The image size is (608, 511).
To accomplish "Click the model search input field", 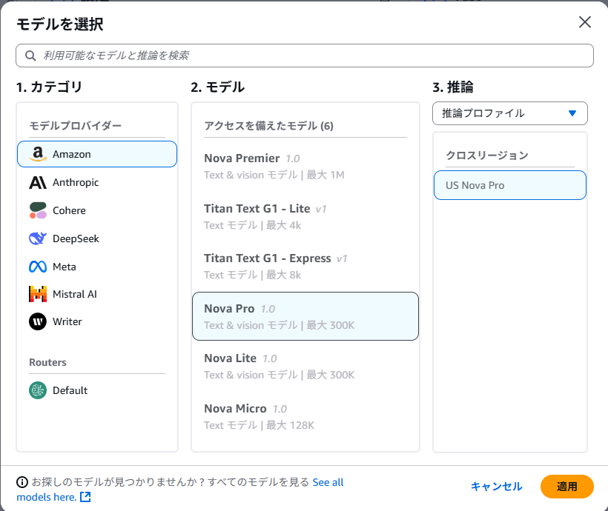I will coord(305,56).
